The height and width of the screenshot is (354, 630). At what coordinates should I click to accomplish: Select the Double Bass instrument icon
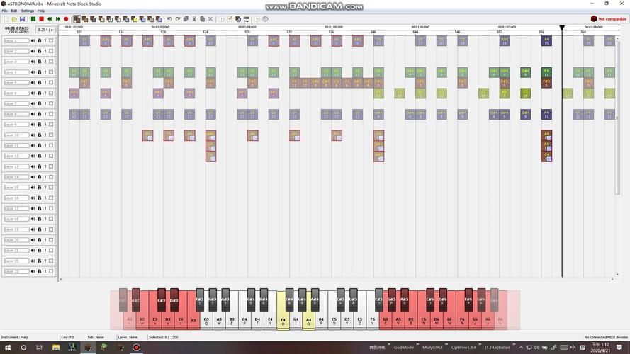pyautogui.click(x=85, y=19)
